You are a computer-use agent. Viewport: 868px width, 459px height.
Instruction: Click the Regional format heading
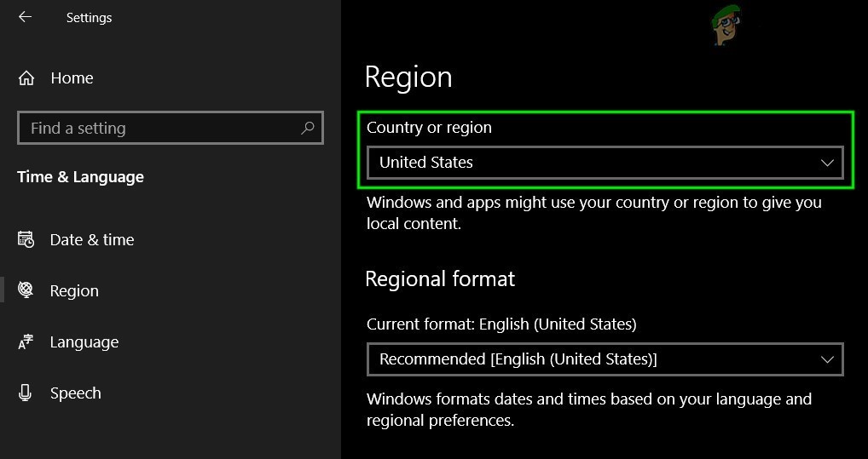440,279
